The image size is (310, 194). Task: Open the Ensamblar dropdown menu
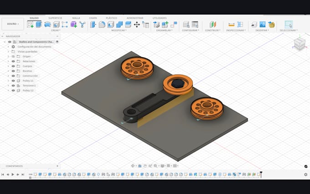pyautogui.click(x=165, y=30)
